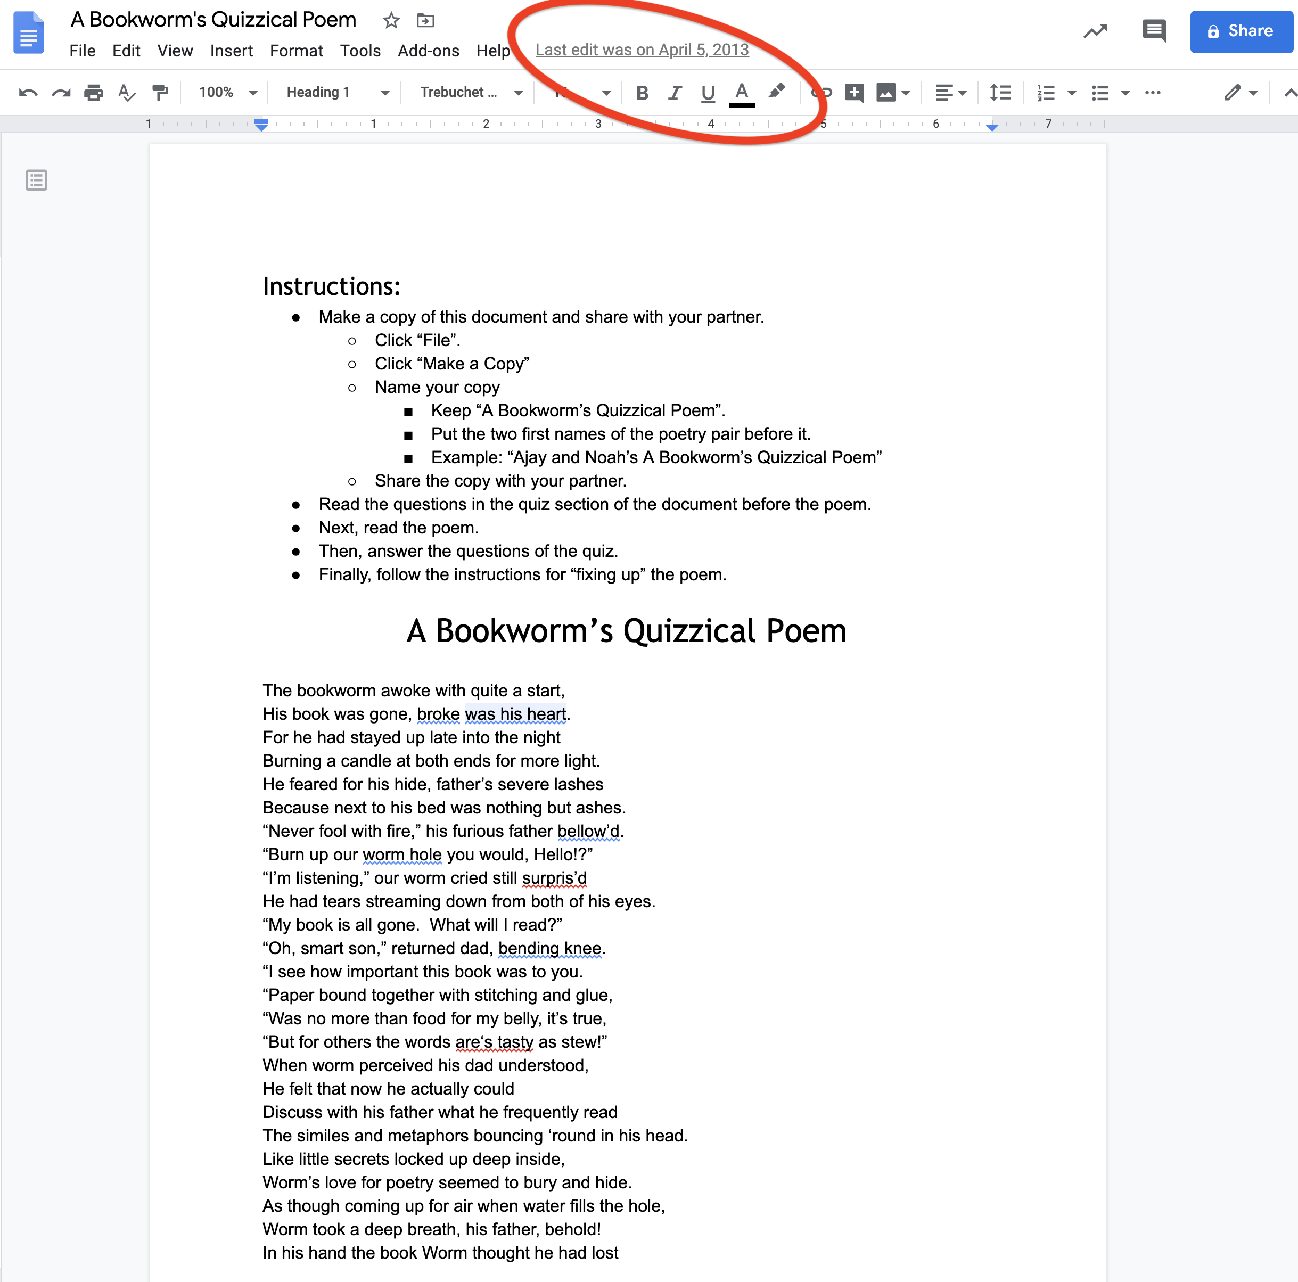
Task: Open the Trebuchet font dropdown
Action: click(470, 93)
